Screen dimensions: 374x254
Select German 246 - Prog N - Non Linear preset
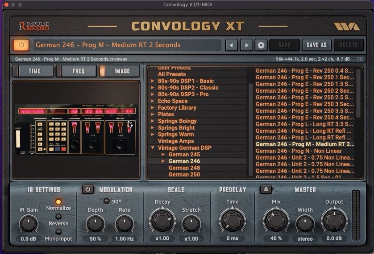click(x=299, y=151)
